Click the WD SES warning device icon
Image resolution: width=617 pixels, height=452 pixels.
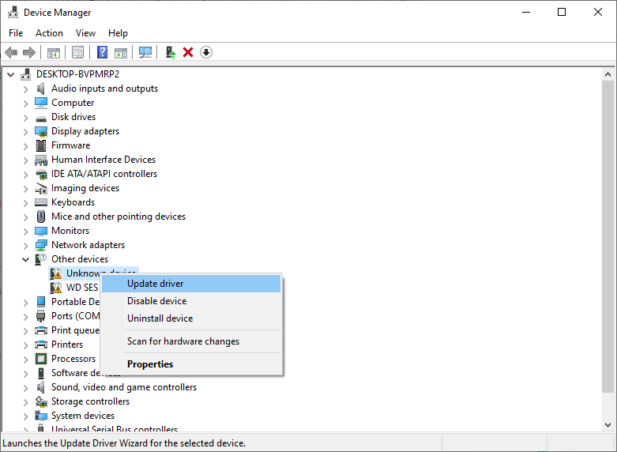tap(56, 288)
